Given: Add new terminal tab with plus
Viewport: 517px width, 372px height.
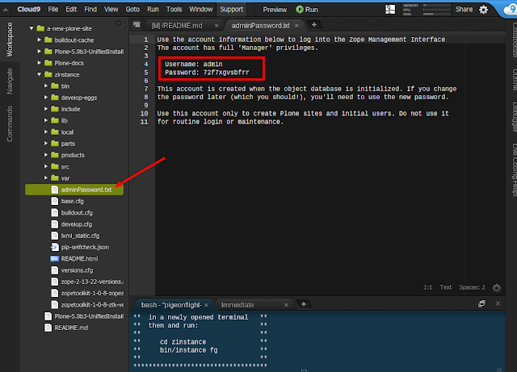Looking at the screenshot, I should point(304,304).
